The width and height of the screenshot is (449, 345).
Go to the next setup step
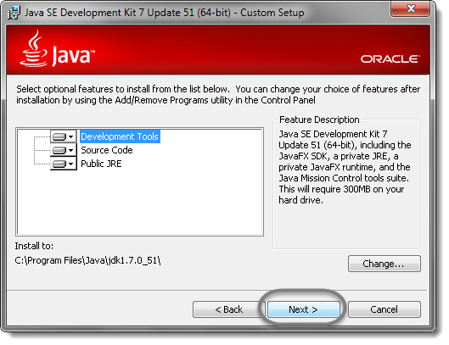(x=303, y=309)
